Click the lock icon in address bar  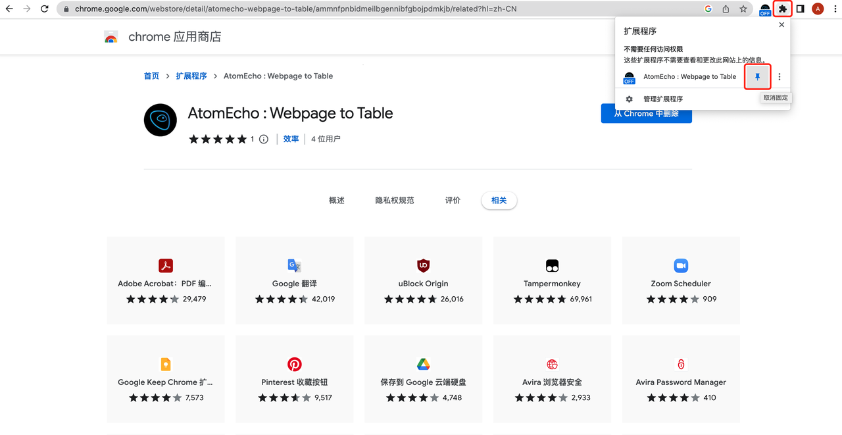click(x=66, y=9)
